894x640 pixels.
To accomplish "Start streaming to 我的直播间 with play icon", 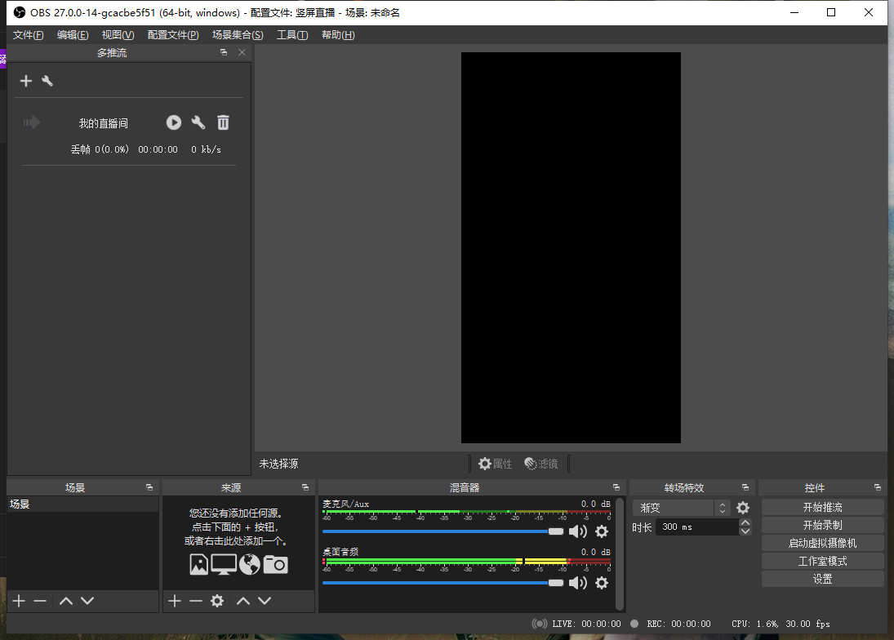I will pyautogui.click(x=174, y=122).
